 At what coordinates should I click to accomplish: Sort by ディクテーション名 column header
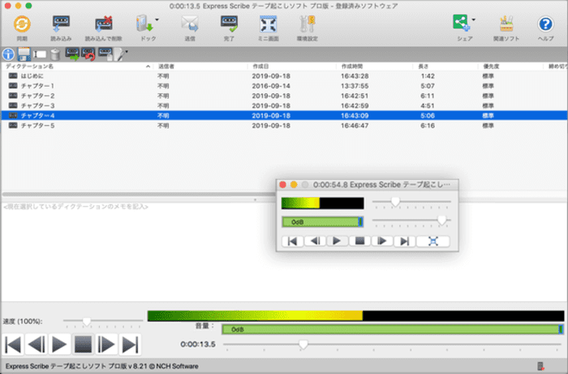click(78, 67)
